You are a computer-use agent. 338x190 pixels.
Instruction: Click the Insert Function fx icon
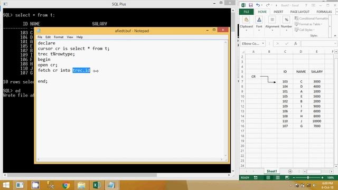click(x=296, y=44)
